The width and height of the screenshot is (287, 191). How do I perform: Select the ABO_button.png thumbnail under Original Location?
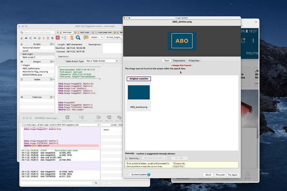click(x=138, y=92)
